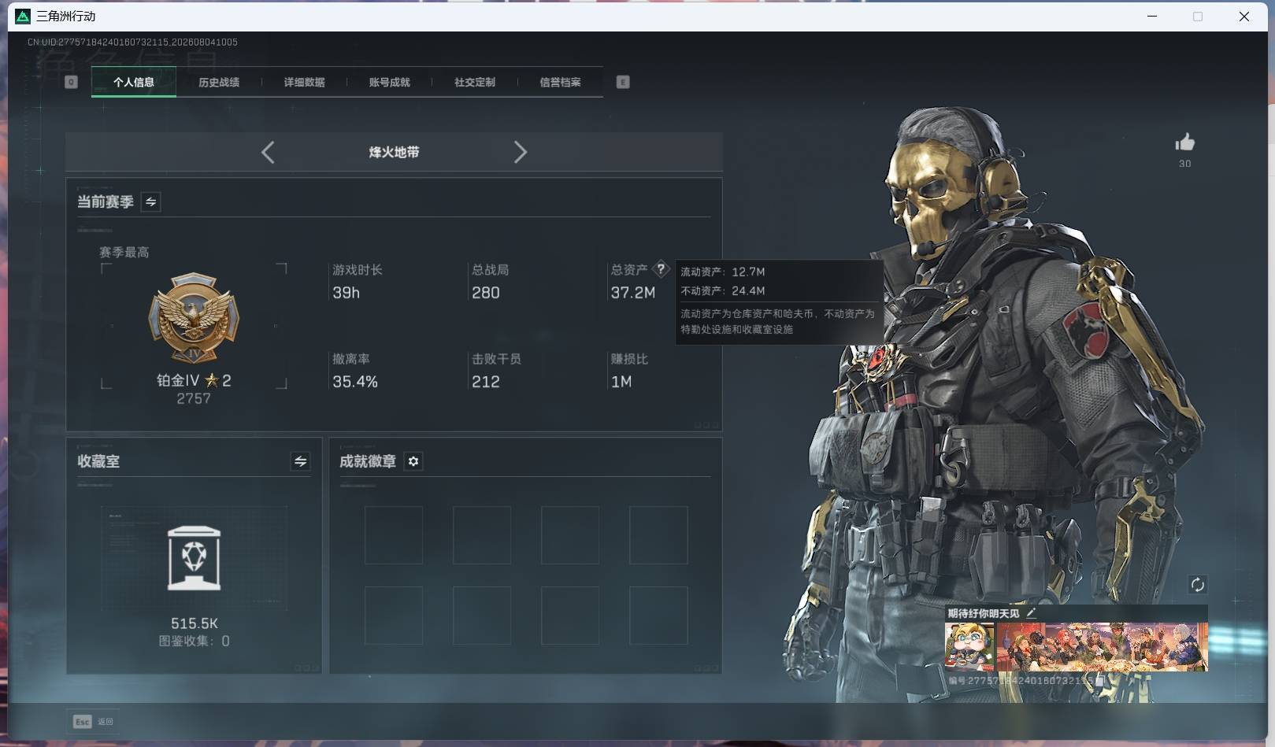Click the swap icon in 收藏室 panel
1275x747 pixels.
pyautogui.click(x=300, y=461)
